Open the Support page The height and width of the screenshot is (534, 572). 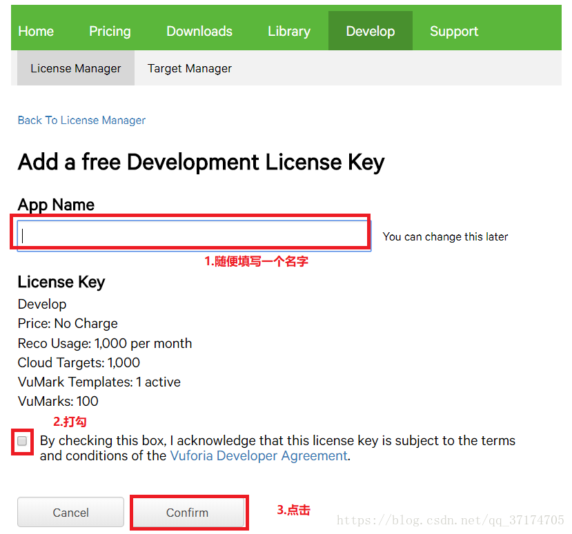[x=454, y=31]
